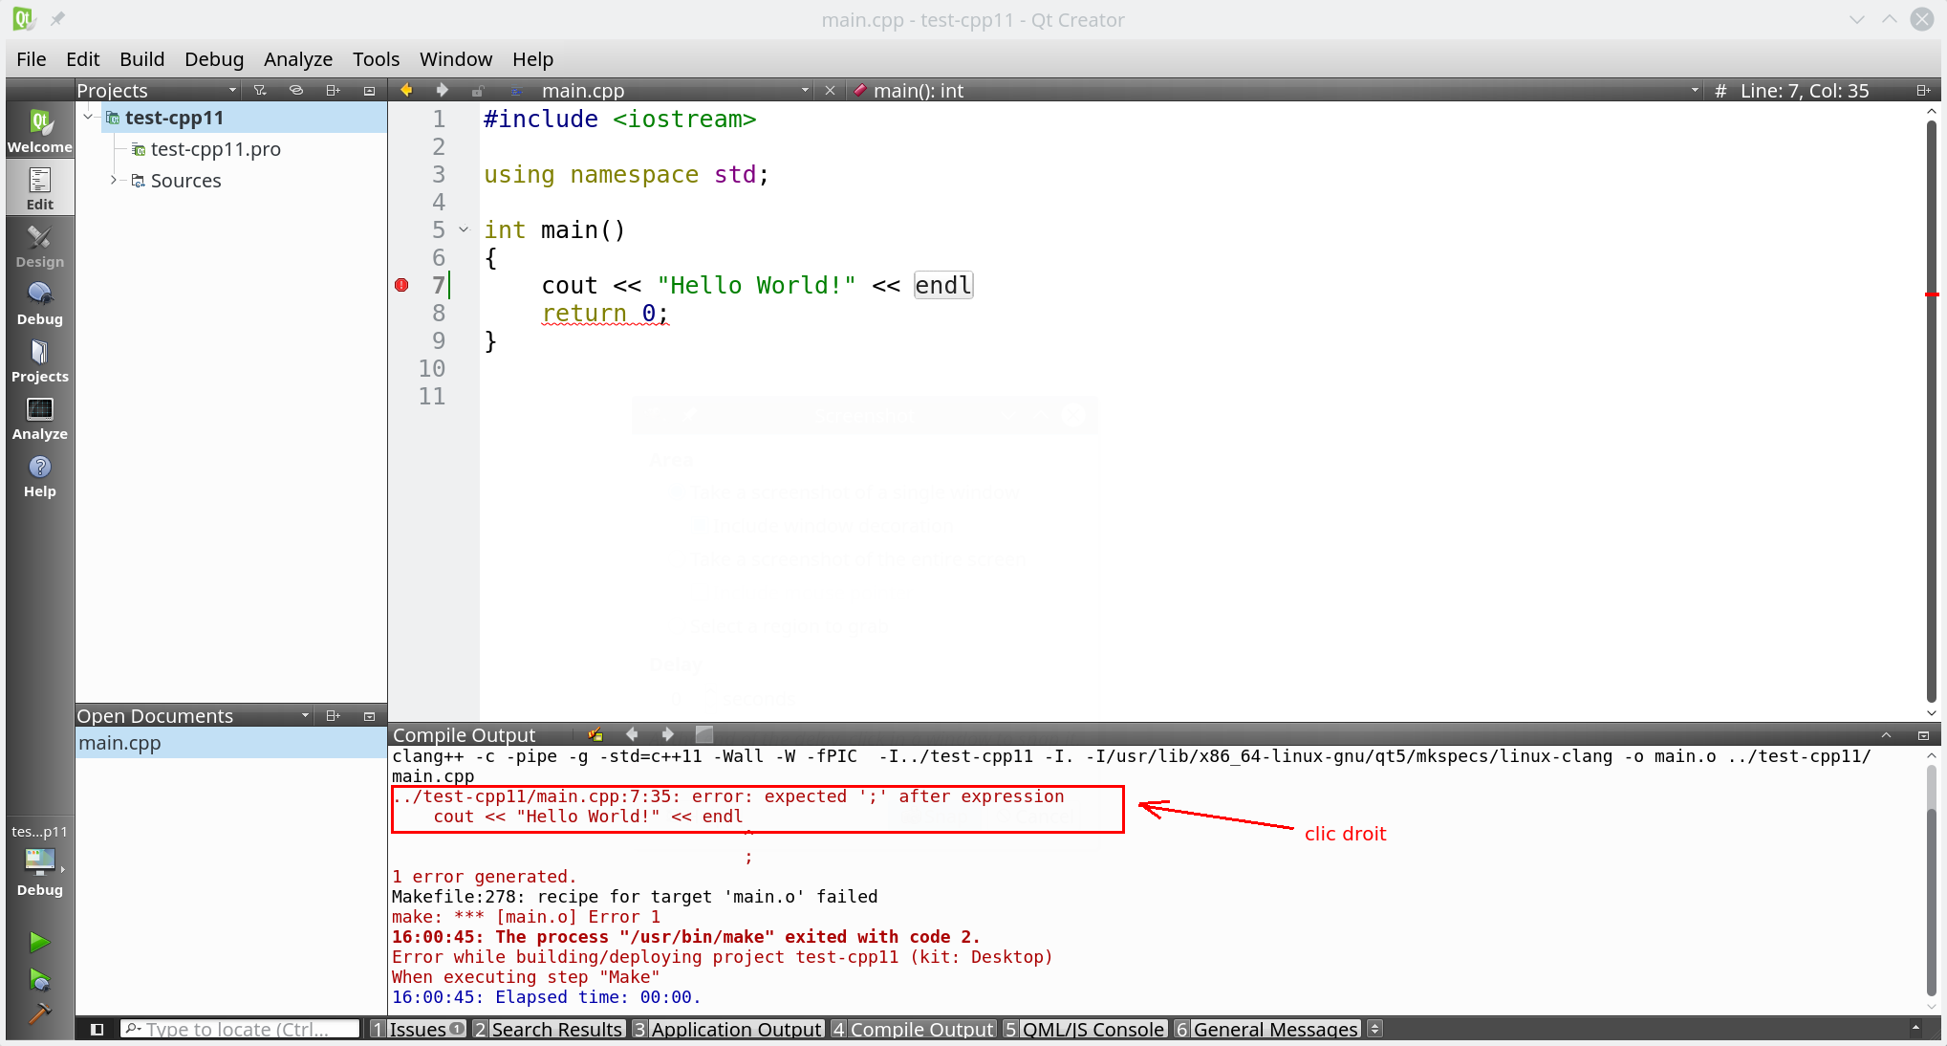Expand the Sources folder
1947x1046 pixels.
113,180
